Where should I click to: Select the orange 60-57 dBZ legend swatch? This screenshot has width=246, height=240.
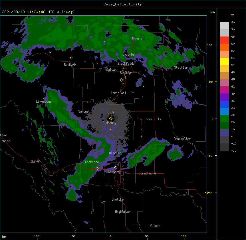pos(224,47)
